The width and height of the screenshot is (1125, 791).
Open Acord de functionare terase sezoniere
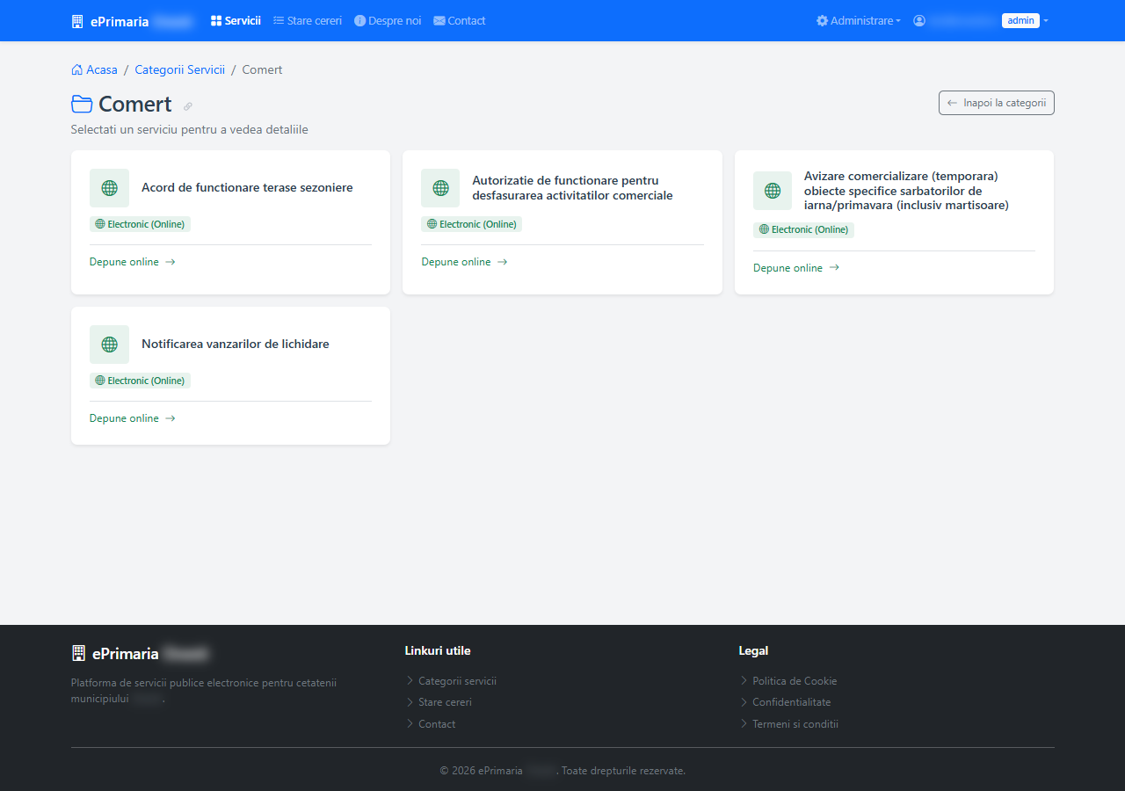pos(247,187)
